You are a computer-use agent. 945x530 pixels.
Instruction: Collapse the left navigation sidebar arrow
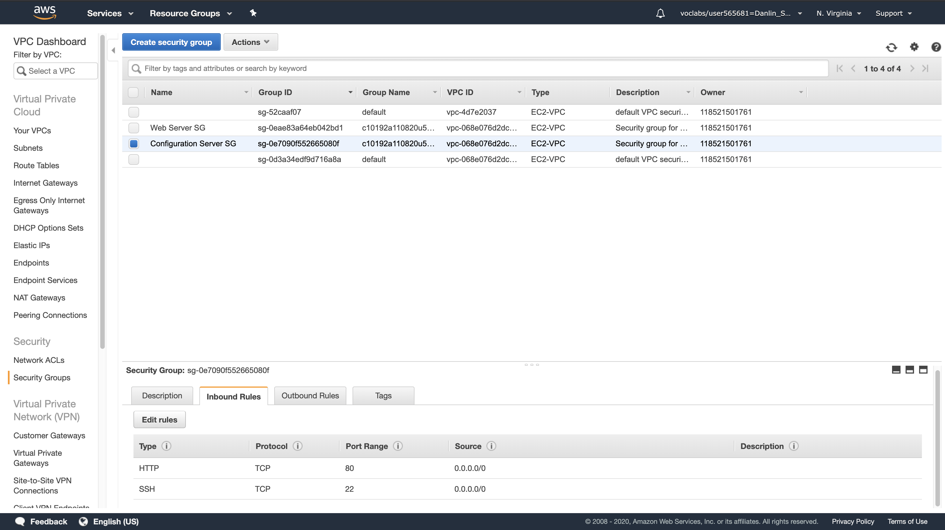point(113,50)
